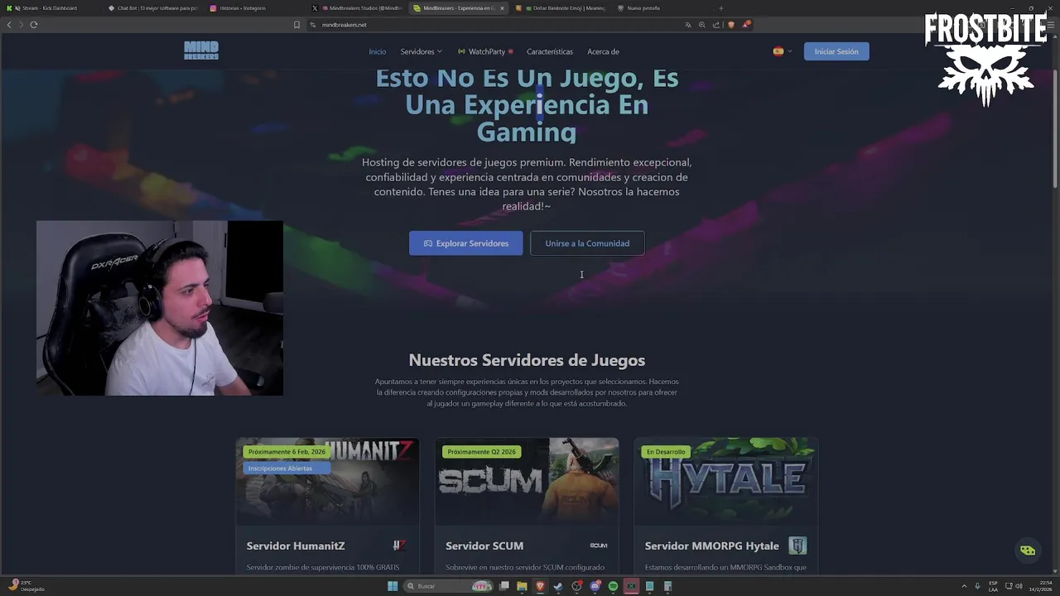The width and height of the screenshot is (1060, 596).
Task: Click the Unirse a la Comunidad button
Action: click(x=587, y=243)
